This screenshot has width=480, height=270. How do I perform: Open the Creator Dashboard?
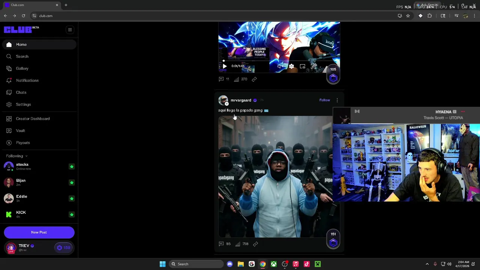tap(39, 119)
